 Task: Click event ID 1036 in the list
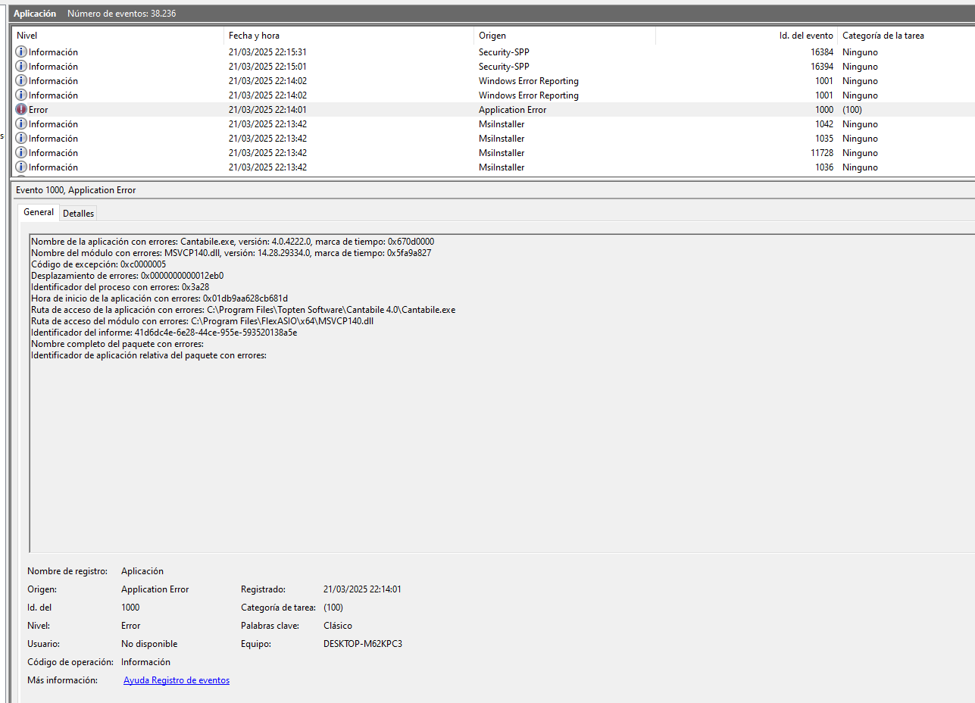[x=823, y=167]
